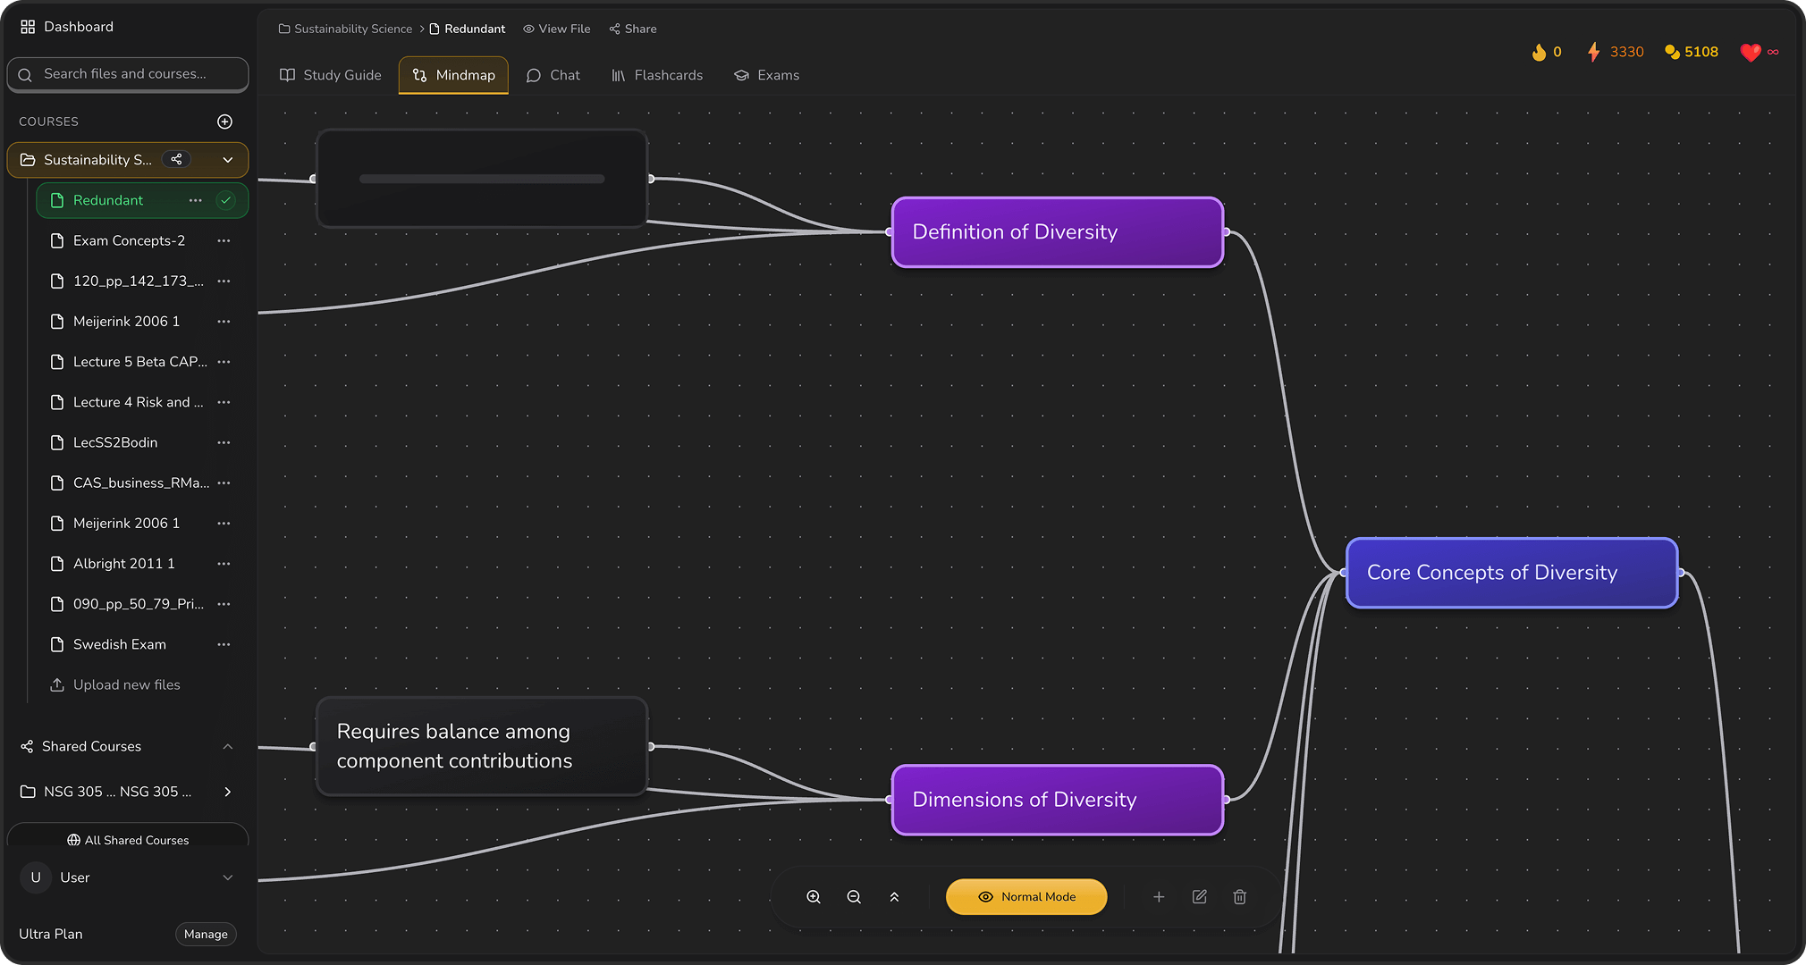The width and height of the screenshot is (1806, 965).
Task: Open All Shared Courses link
Action: pos(128,840)
